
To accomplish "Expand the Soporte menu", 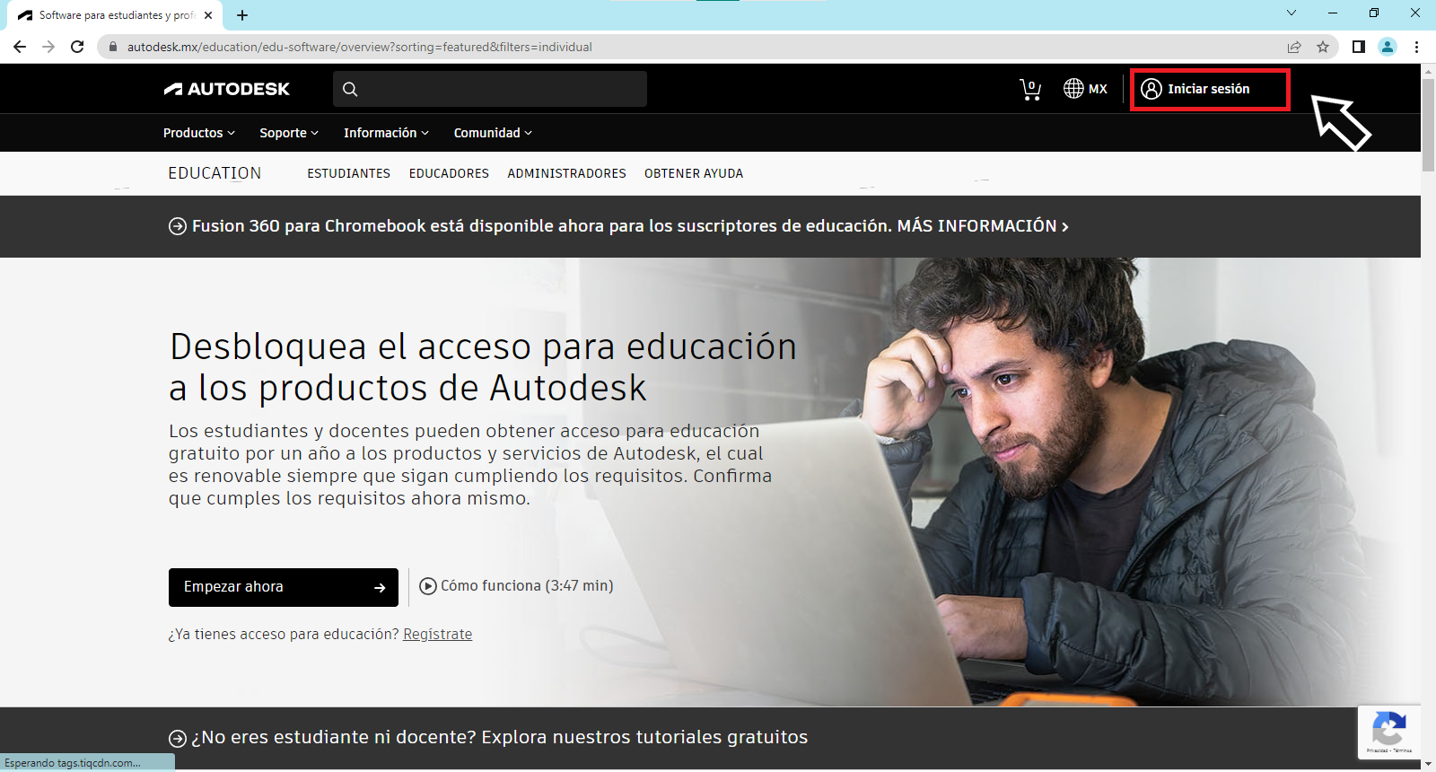I will coord(289,133).
